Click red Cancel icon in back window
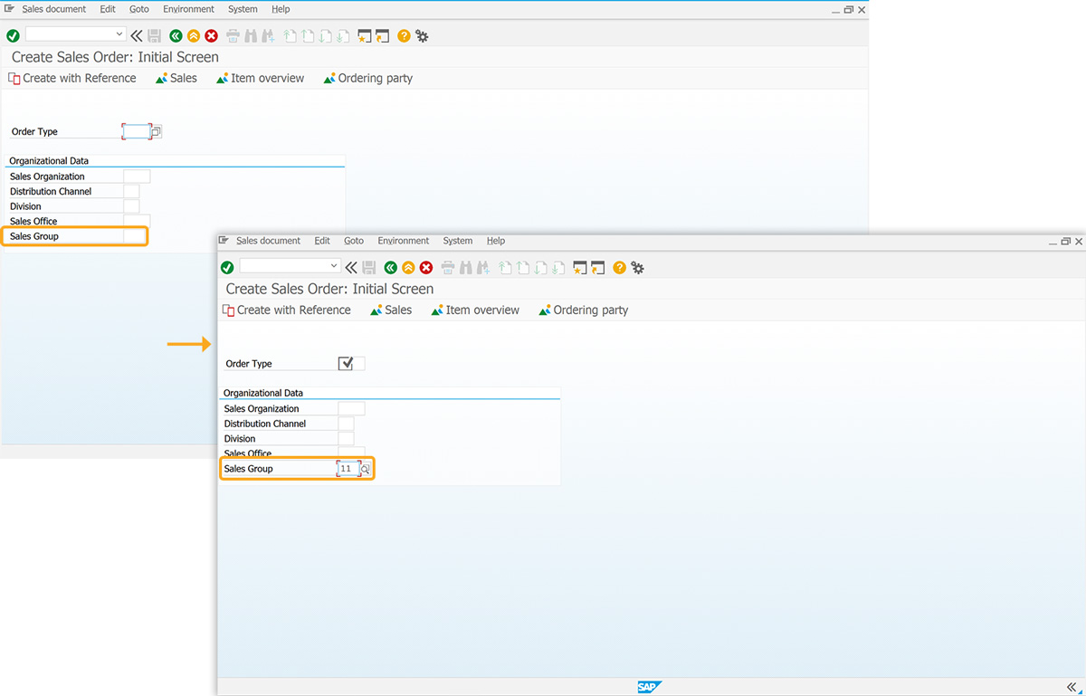This screenshot has height=696, width=1086. [x=212, y=36]
